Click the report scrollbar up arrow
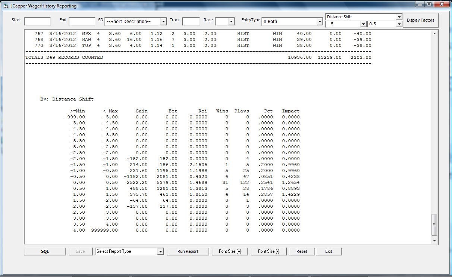Screen dimensions: 452x277 [x=434, y=34]
